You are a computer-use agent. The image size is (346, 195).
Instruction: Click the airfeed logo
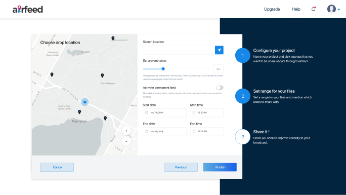28,9
